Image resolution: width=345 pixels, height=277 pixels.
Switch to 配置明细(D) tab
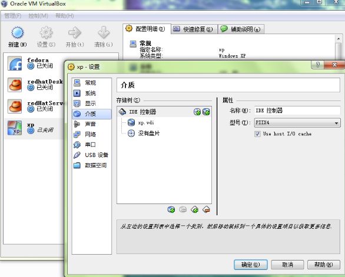(x=147, y=29)
